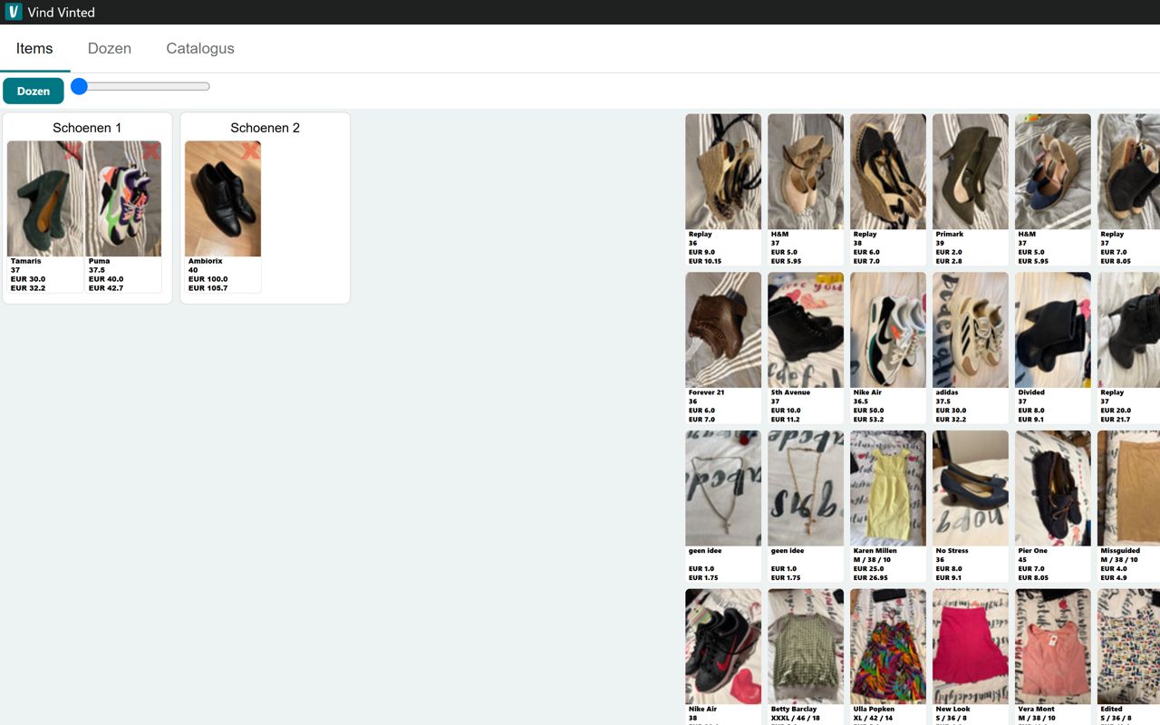Click the Missguided brand label
Viewport: 1160px width, 725px height.
[x=1120, y=551]
